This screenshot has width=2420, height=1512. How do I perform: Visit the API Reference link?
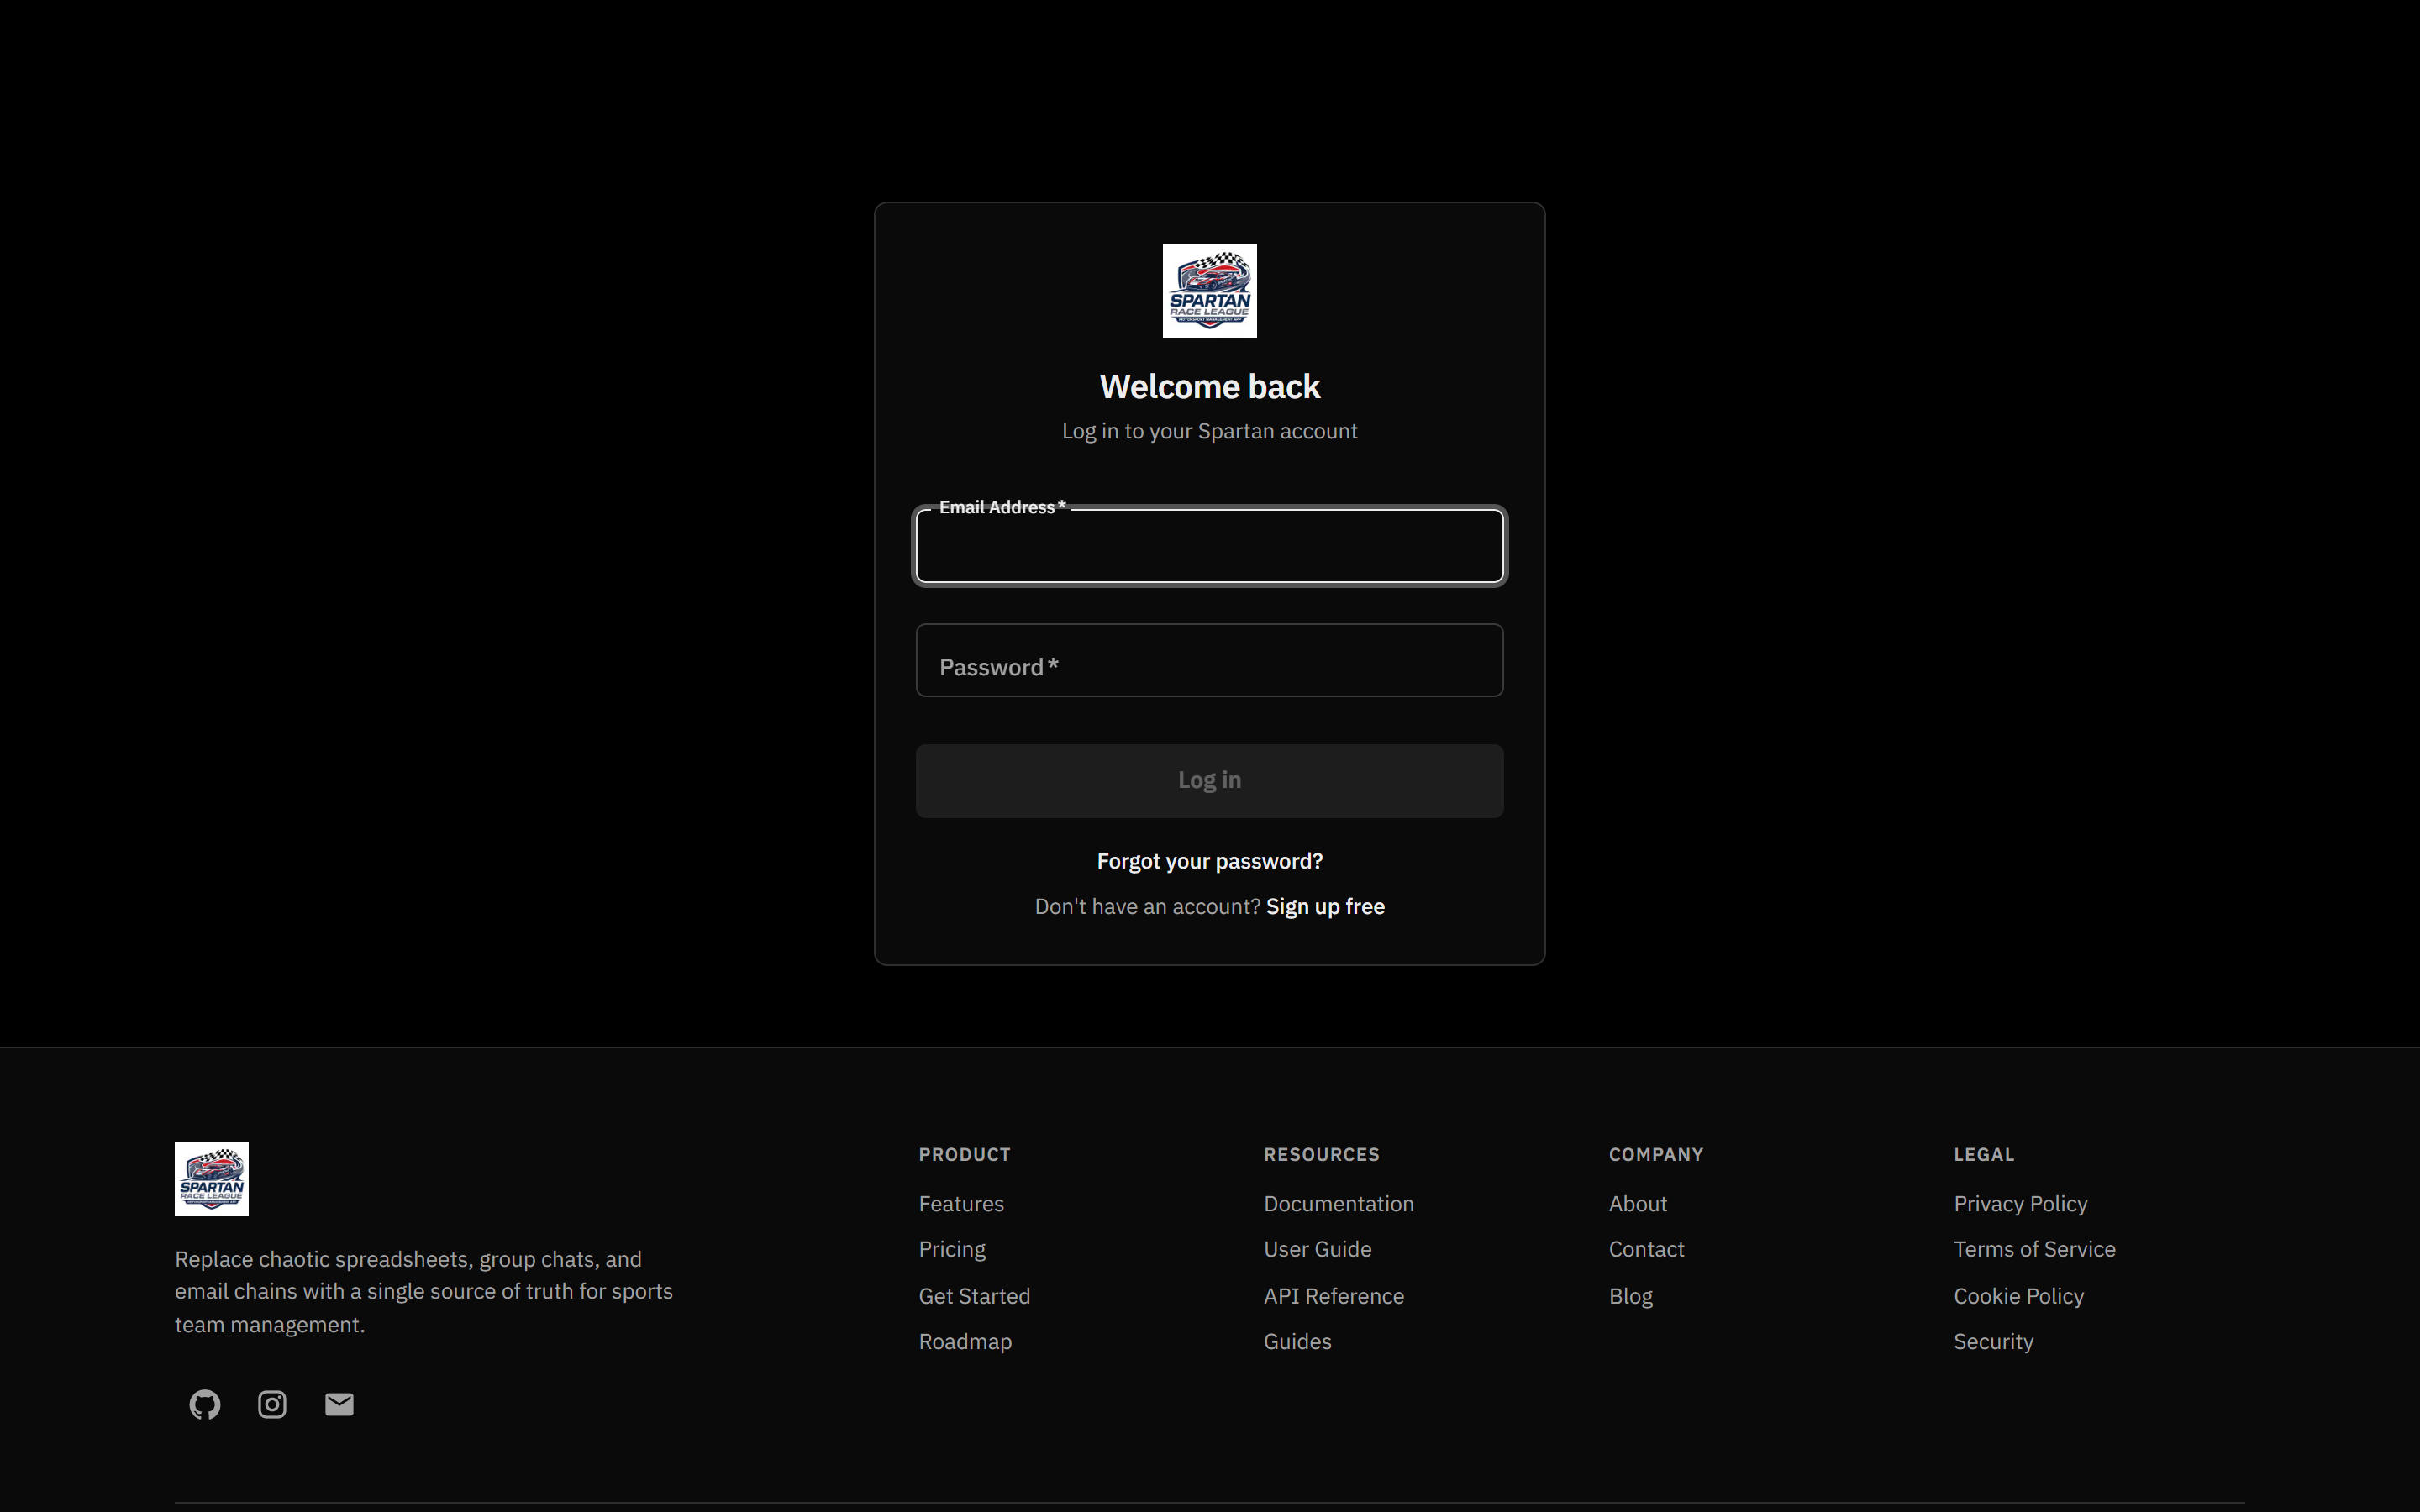click(1333, 1295)
